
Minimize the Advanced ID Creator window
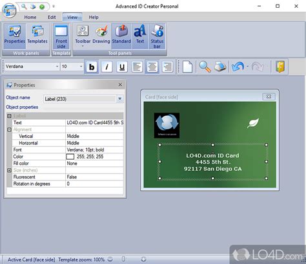[260, 6]
